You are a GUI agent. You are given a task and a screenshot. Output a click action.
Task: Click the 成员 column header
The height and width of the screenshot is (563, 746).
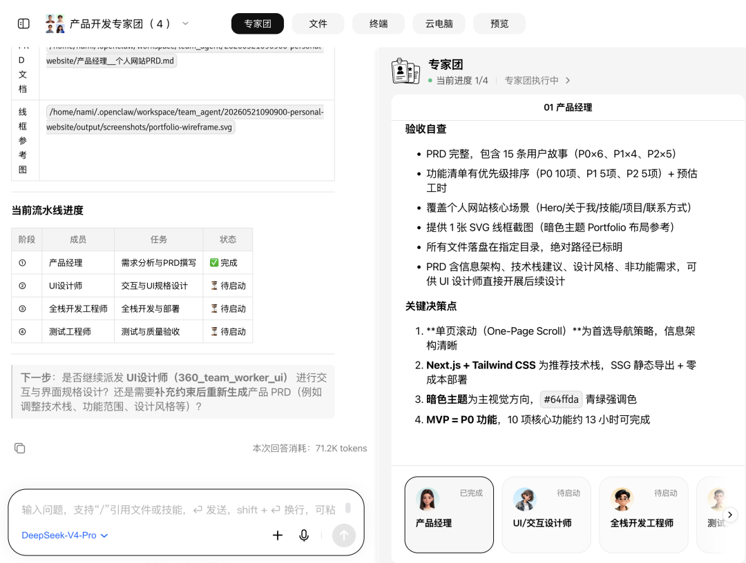(78, 239)
